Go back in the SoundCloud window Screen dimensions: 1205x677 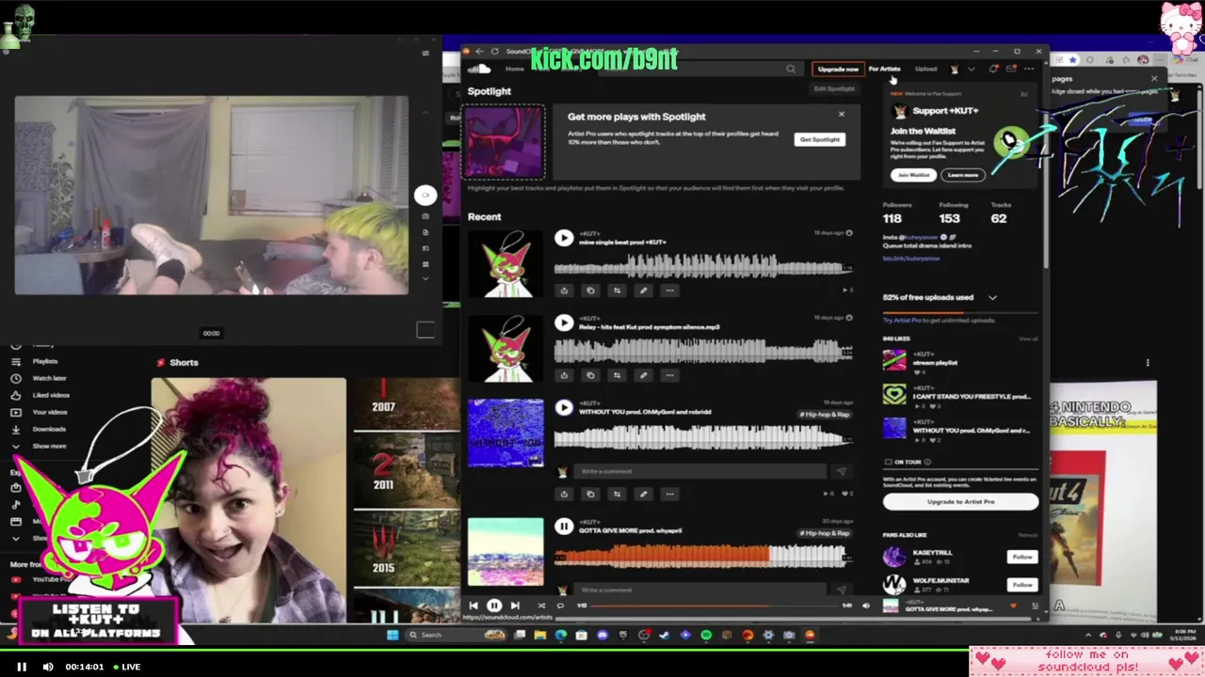[479, 51]
